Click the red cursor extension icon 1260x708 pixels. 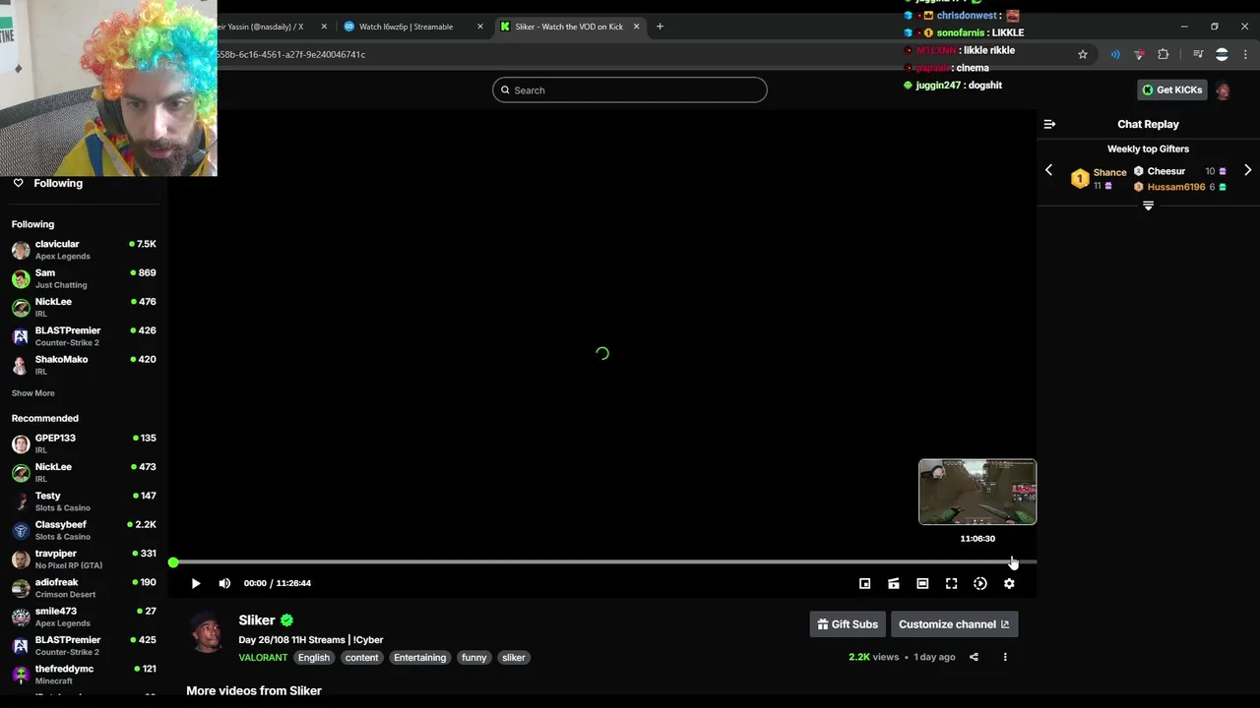[1139, 54]
